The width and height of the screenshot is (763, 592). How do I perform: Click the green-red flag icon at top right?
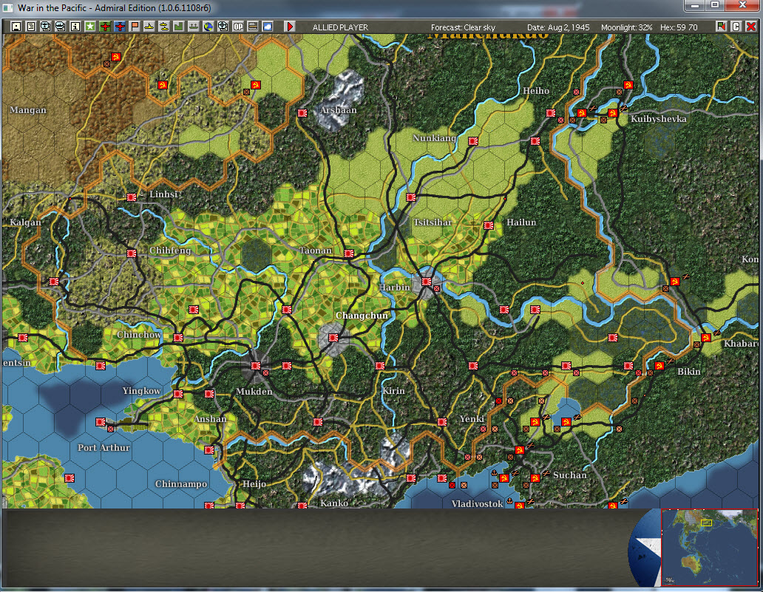point(721,27)
